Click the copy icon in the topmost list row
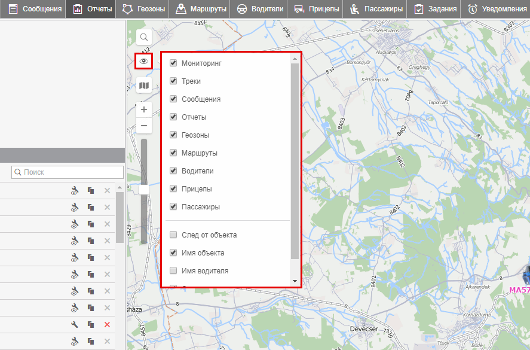This screenshot has height=350, width=530. click(91, 190)
